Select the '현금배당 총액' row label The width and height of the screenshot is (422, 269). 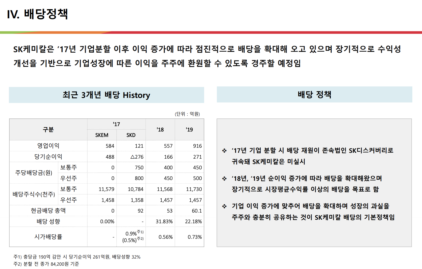click(48, 211)
